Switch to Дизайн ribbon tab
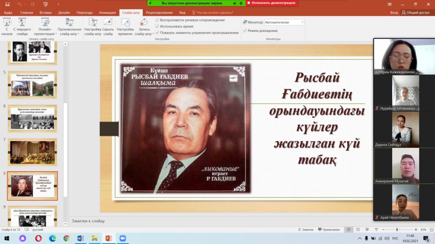The height and width of the screenshot is (244, 435). (64, 12)
